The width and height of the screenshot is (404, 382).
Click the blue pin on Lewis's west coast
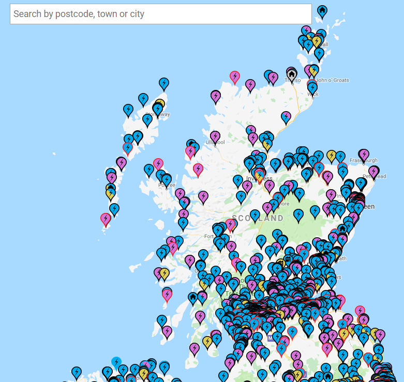pyautogui.click(x=128, y=111)
